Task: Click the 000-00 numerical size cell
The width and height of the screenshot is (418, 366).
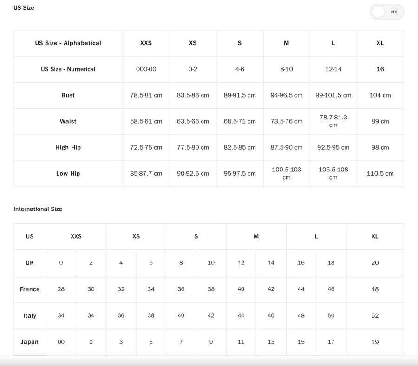Action: (146, 69)
